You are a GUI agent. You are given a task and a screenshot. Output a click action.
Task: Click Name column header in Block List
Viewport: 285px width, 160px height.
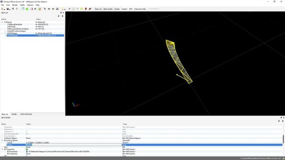4,19
